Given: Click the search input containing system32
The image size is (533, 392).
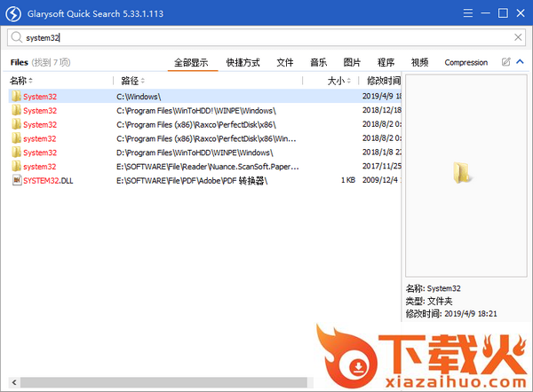Looking at the screenshot, I should click(266, 37).
